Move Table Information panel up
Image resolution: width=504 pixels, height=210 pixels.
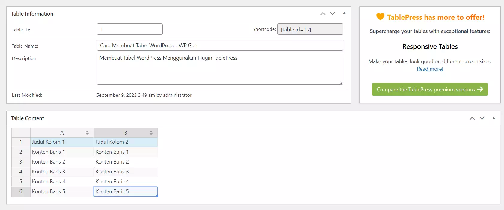coord(323,13)
